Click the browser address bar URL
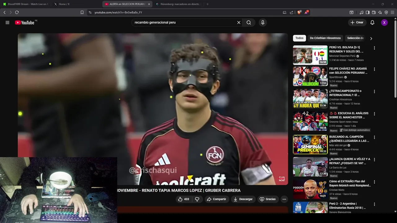Viewport: 397px width, 223px height. 118,12
